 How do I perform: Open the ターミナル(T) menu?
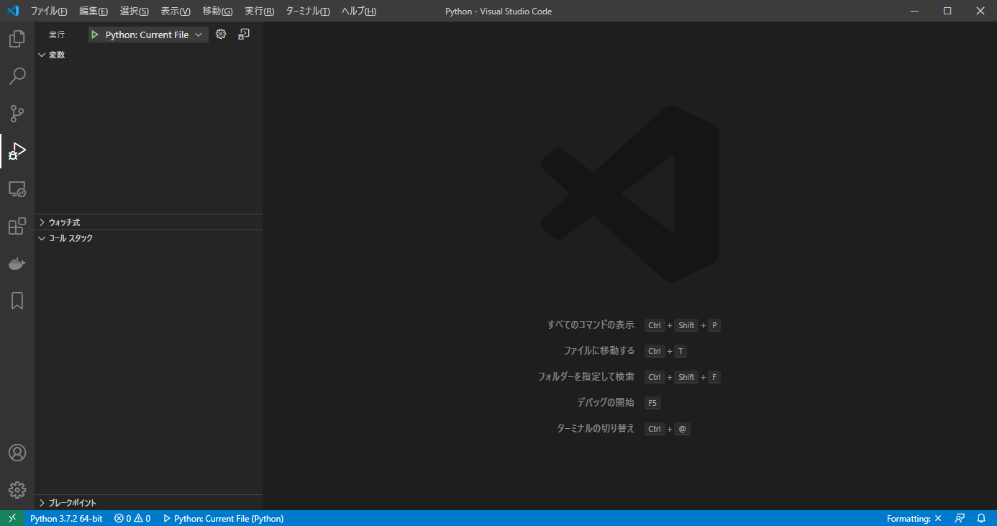pyautogui.click(x=308, y=11)
